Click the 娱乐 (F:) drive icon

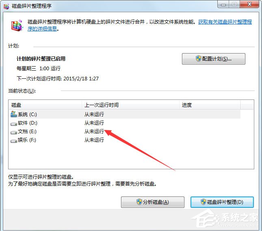[x=14, y=140]
